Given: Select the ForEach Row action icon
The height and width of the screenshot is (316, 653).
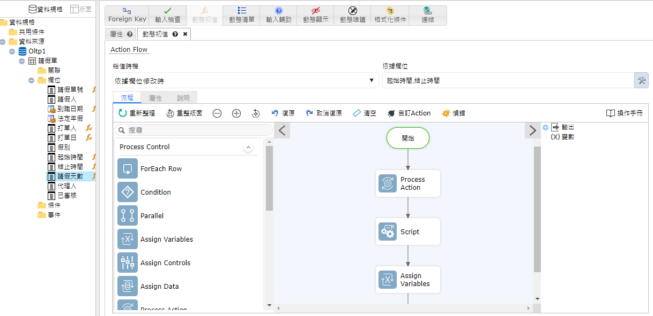Looking at the screenshot, I should (x=128, y=168).
